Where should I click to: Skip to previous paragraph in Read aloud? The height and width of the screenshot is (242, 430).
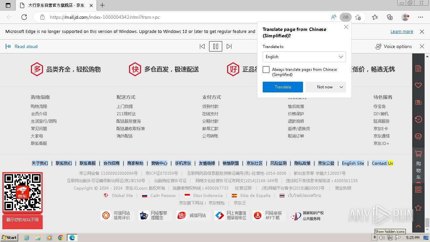click(202, 46)
